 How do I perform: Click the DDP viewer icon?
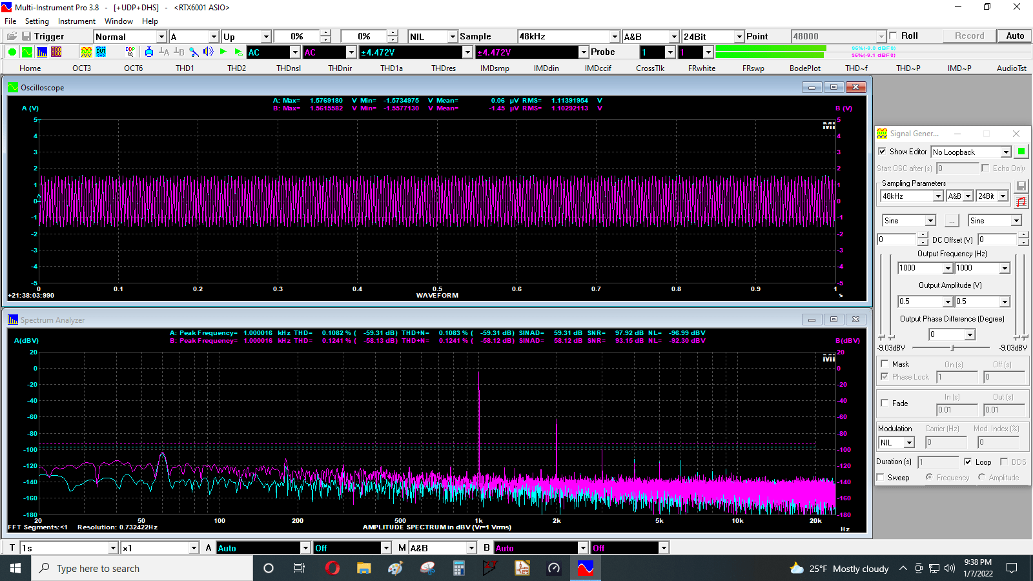pyautogui.click(x=130, y=52)
